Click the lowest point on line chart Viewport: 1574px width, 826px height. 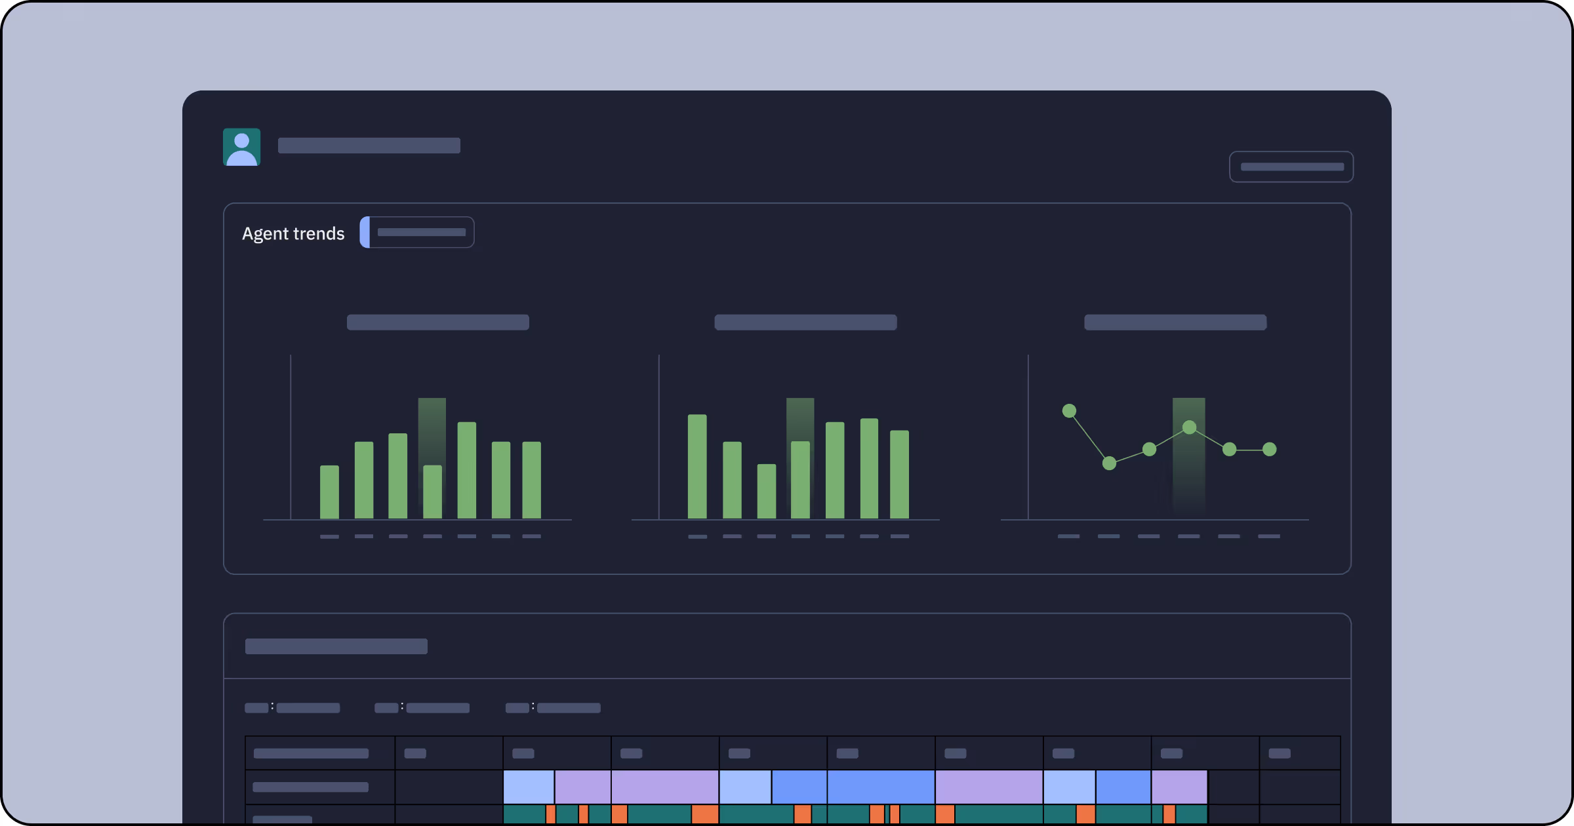click(1109, 463)
